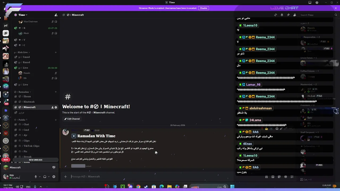Click Lamar_98 username in live chat

pos(253,85)
